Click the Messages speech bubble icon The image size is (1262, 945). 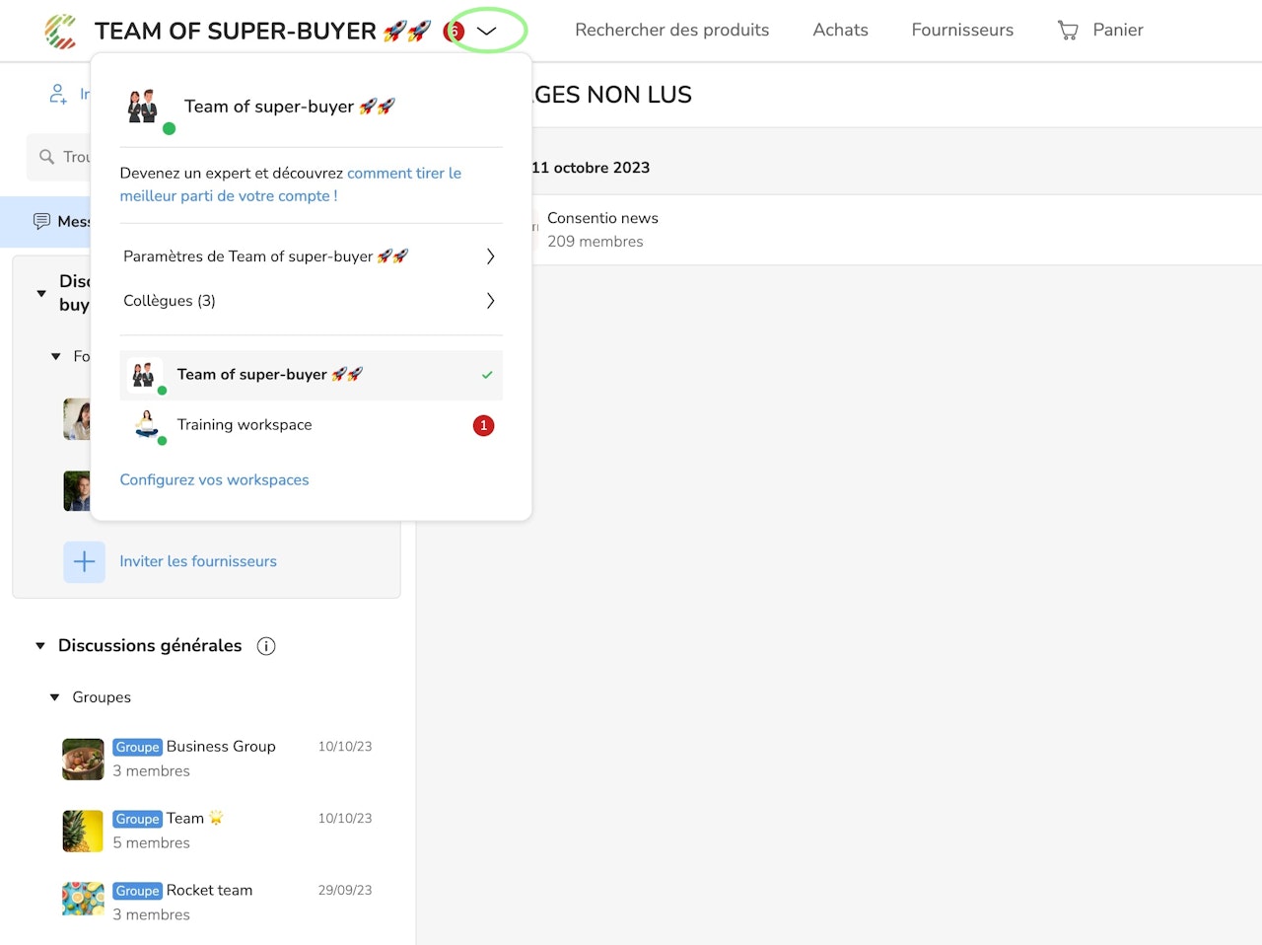click(41, 221)
